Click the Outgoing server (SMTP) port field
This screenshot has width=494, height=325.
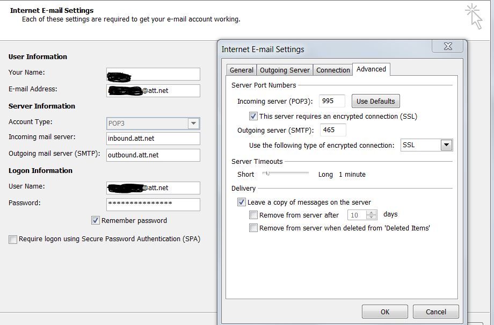[x=333, y=130]
